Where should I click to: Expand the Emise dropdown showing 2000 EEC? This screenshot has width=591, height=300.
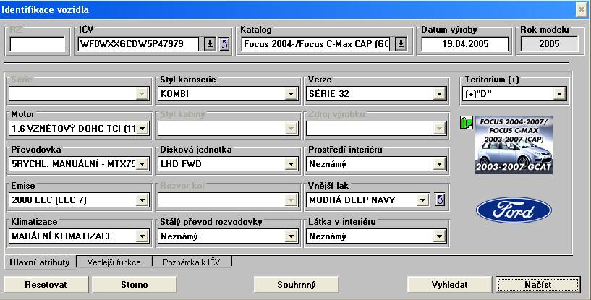pos(143,200)
